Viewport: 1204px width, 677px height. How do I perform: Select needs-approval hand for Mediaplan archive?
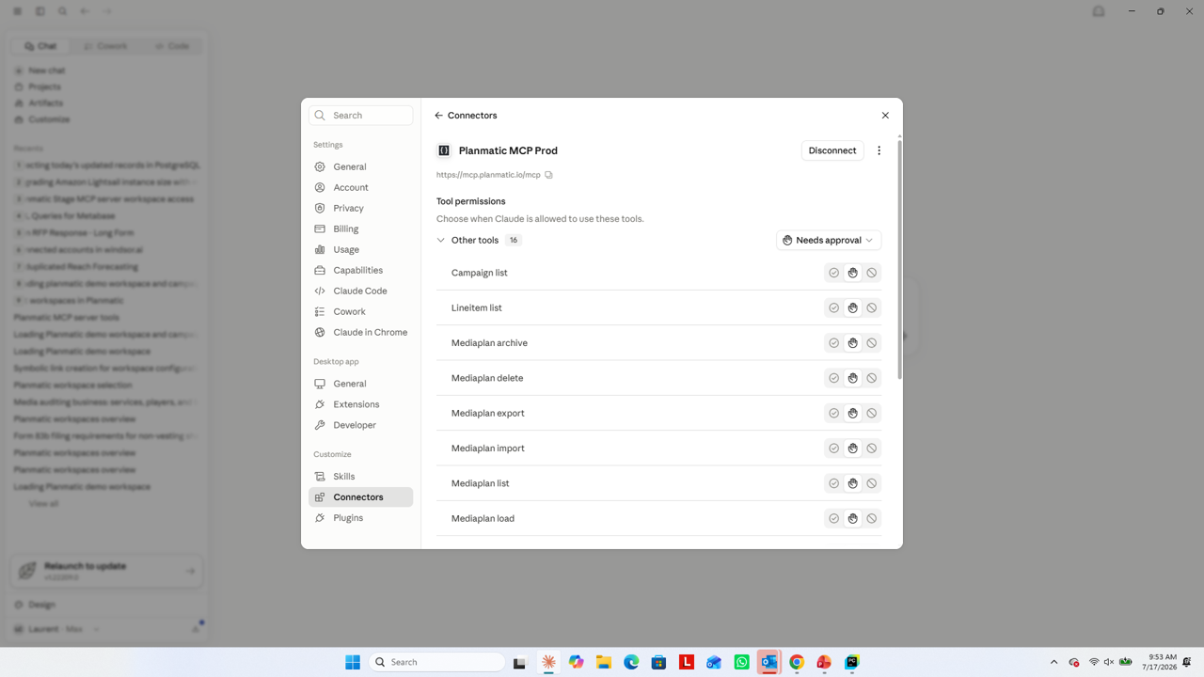coord(853,343)
